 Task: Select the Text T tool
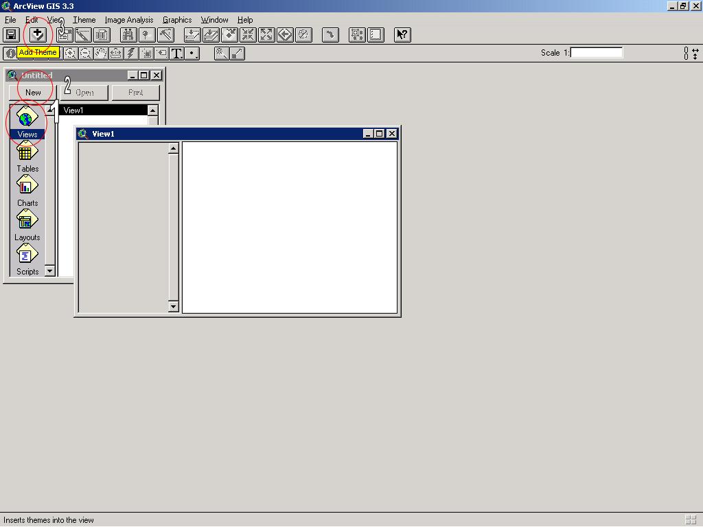[177, 54]
